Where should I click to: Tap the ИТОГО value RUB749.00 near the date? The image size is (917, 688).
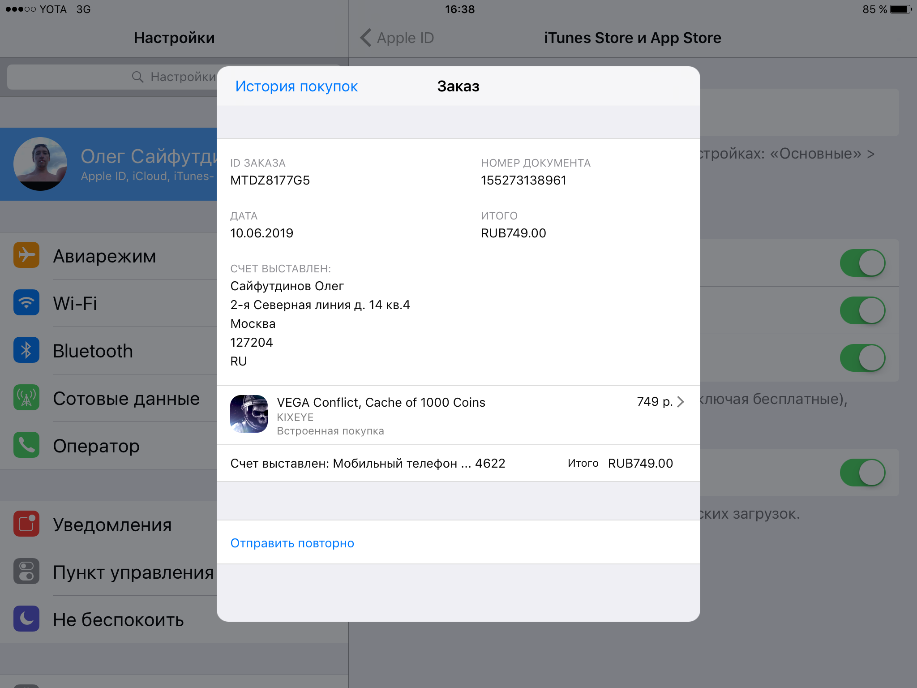(x=514, y=233)
